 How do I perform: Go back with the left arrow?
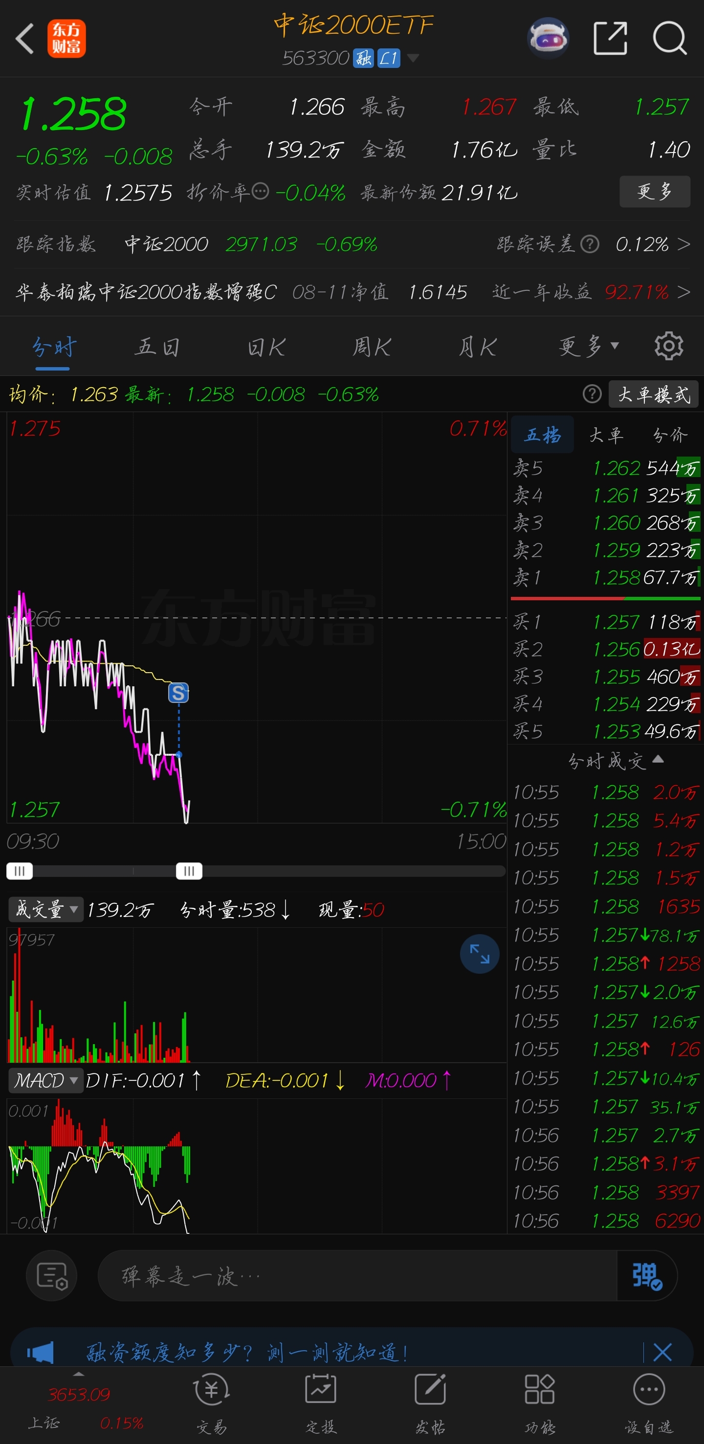pos(25,39)
